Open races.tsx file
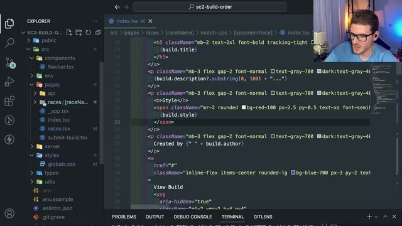402x226 pixels. [59, 129]
